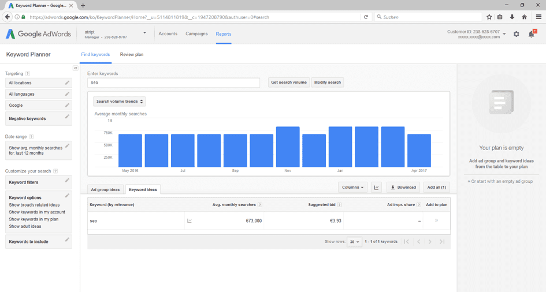Image resolution: width=546 pixels, height=292 pixels.
Task: Click Show broadly related ideas text
Action: (34, 205)
